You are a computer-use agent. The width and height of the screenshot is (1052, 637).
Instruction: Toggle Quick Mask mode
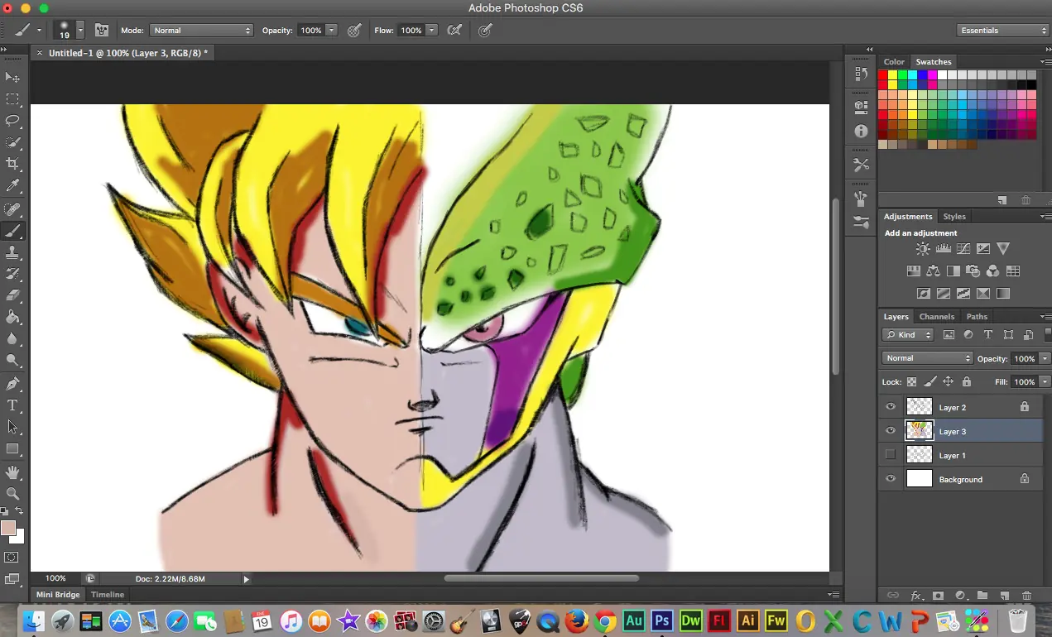pos(12,558)
